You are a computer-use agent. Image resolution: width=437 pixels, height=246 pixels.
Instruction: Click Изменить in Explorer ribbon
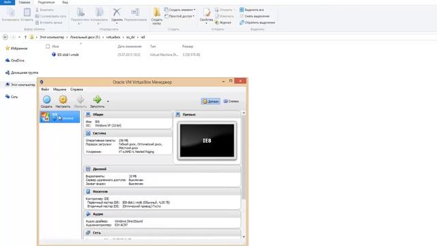pyautogui.click(x=225, y=16)
